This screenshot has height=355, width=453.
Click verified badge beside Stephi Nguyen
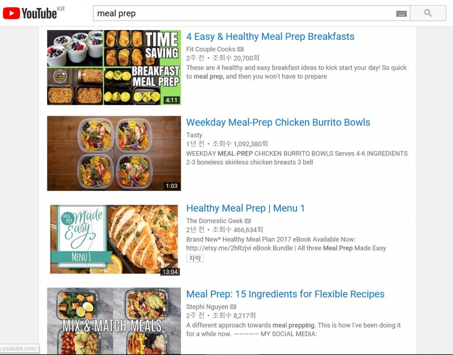click(x=233, y=307)
